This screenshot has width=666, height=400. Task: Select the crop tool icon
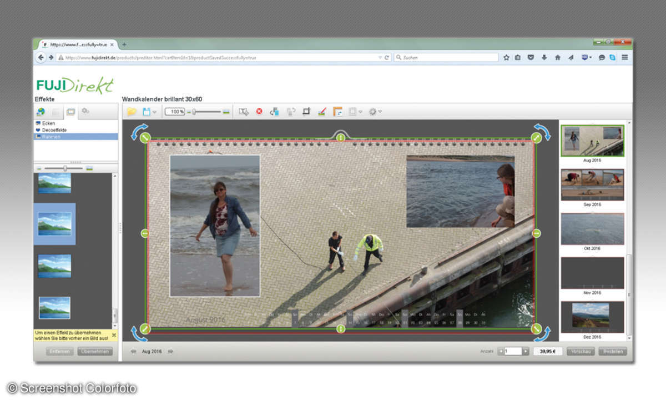[x=306, y=112]
